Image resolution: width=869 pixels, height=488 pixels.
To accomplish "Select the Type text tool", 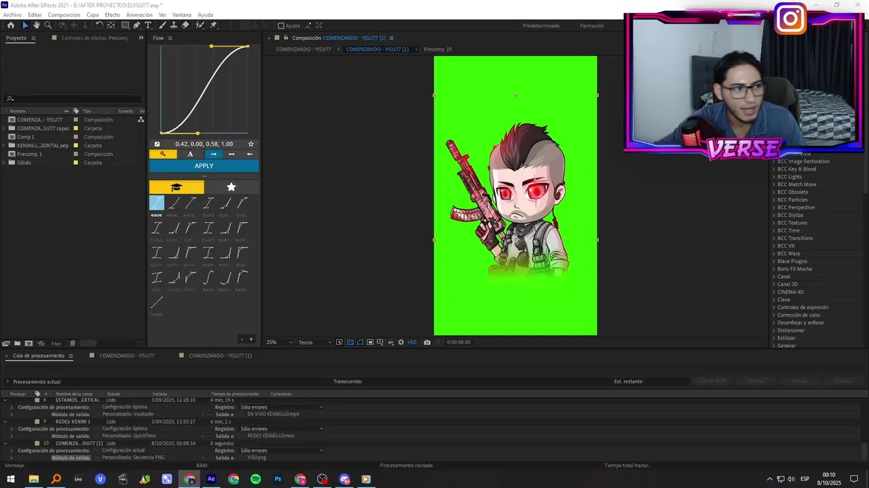I will tap(148, 25).
